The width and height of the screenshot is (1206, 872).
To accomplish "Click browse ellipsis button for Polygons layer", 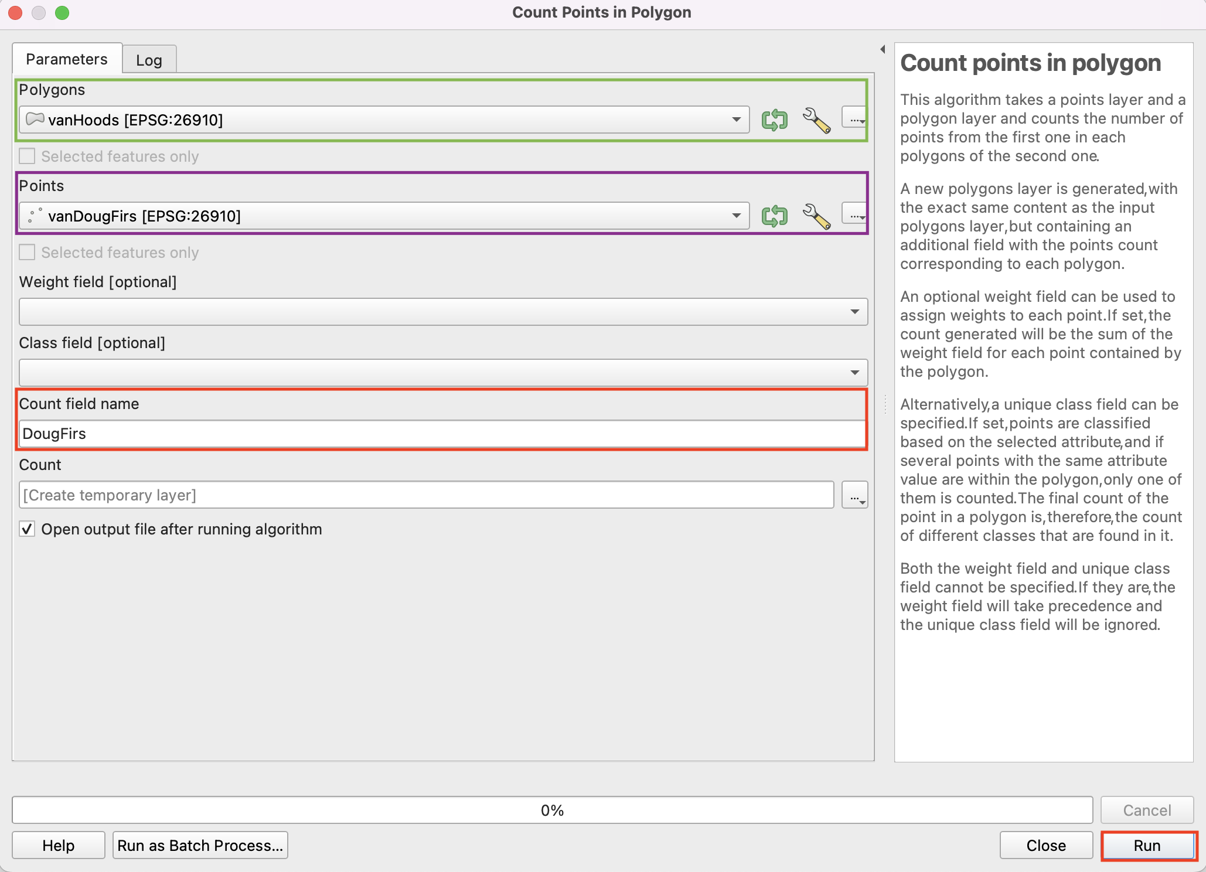I will click(x=854, y=118).
